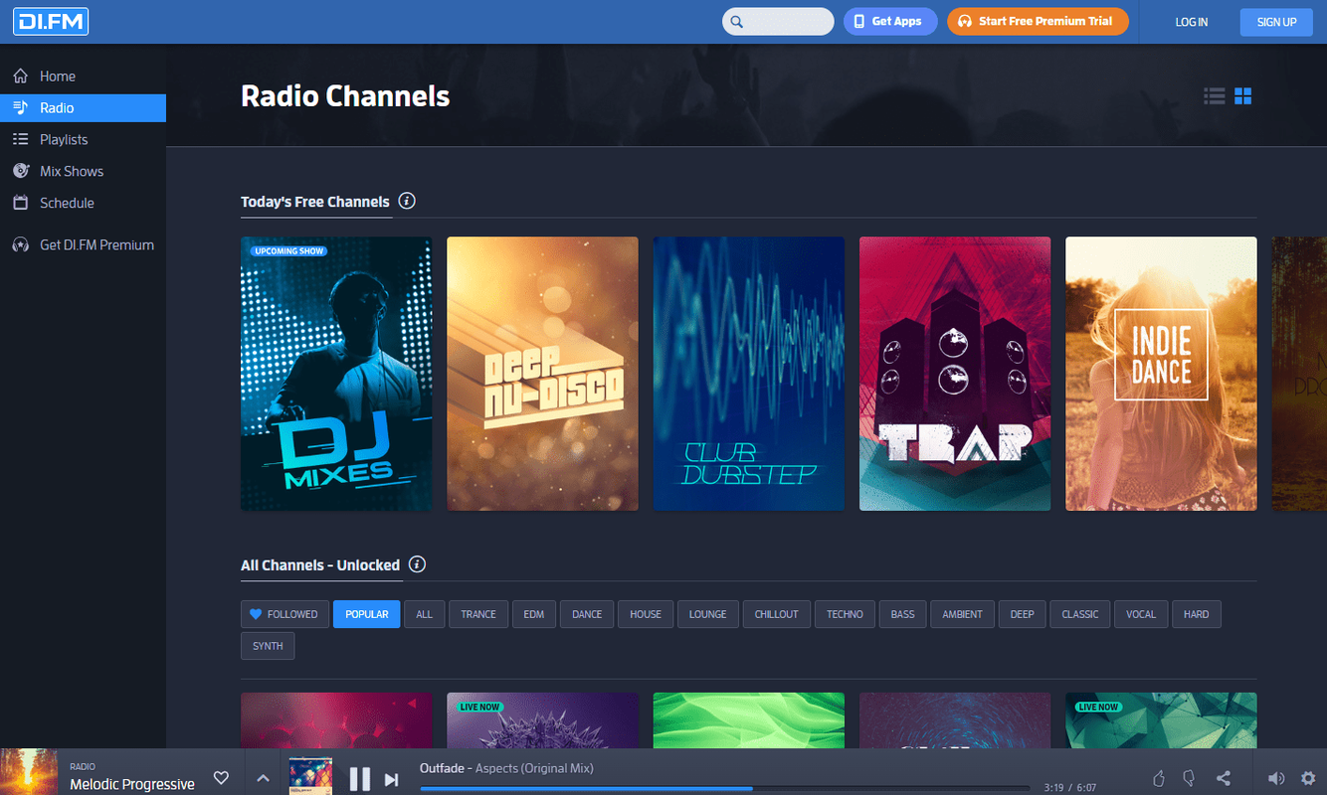Open the Deep Nu-Disco channel
The height and width of the screenshot is (795, 1327).
(x=542, y=374)
